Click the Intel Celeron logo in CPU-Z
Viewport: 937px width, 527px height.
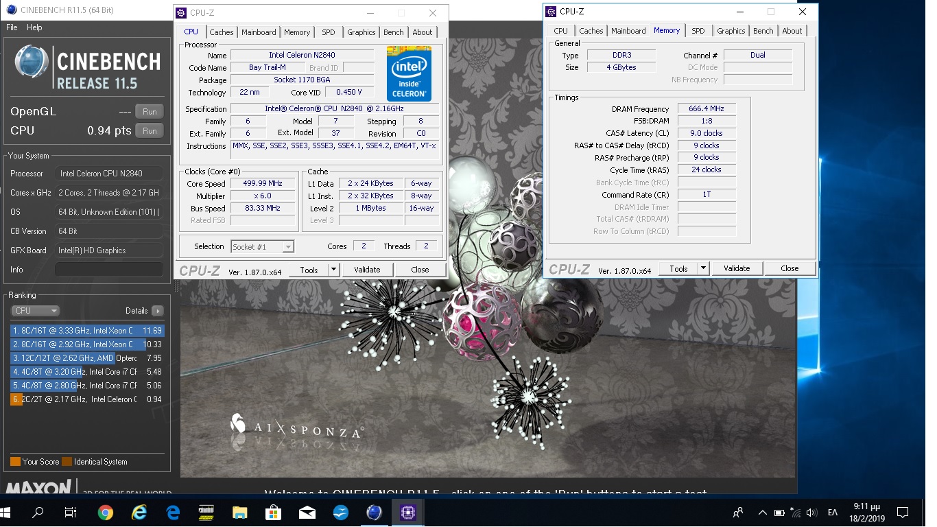point(409,73)
